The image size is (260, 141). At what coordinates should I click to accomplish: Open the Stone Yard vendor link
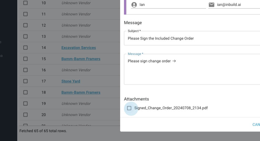pyautogui.click(x=71, y=81)
